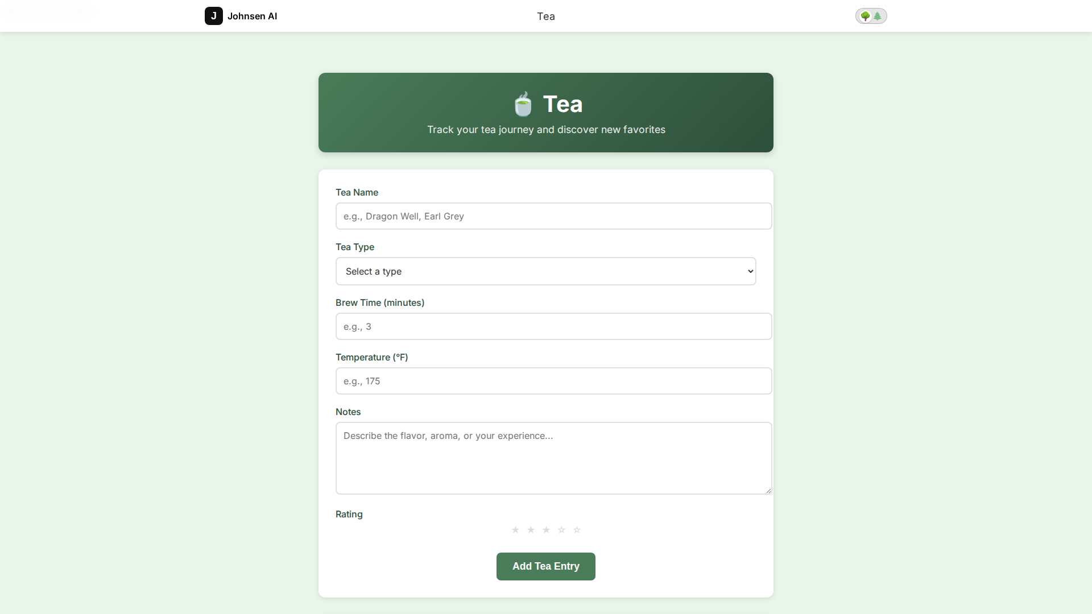
Task: Click the Notes label
Action: [x=348, y=412]
